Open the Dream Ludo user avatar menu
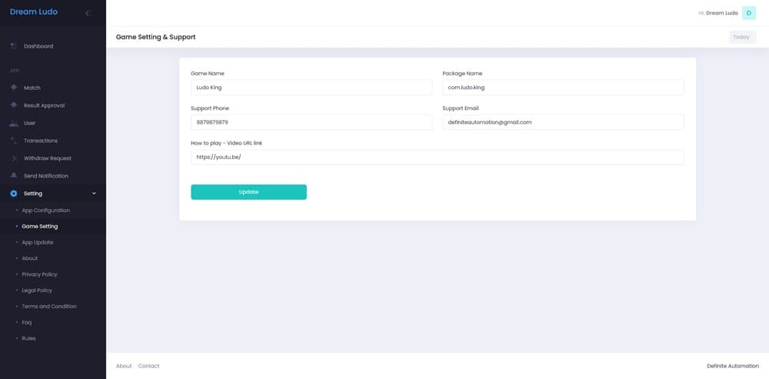The width and height of the screenshot is (769, 379). [749, 13]
